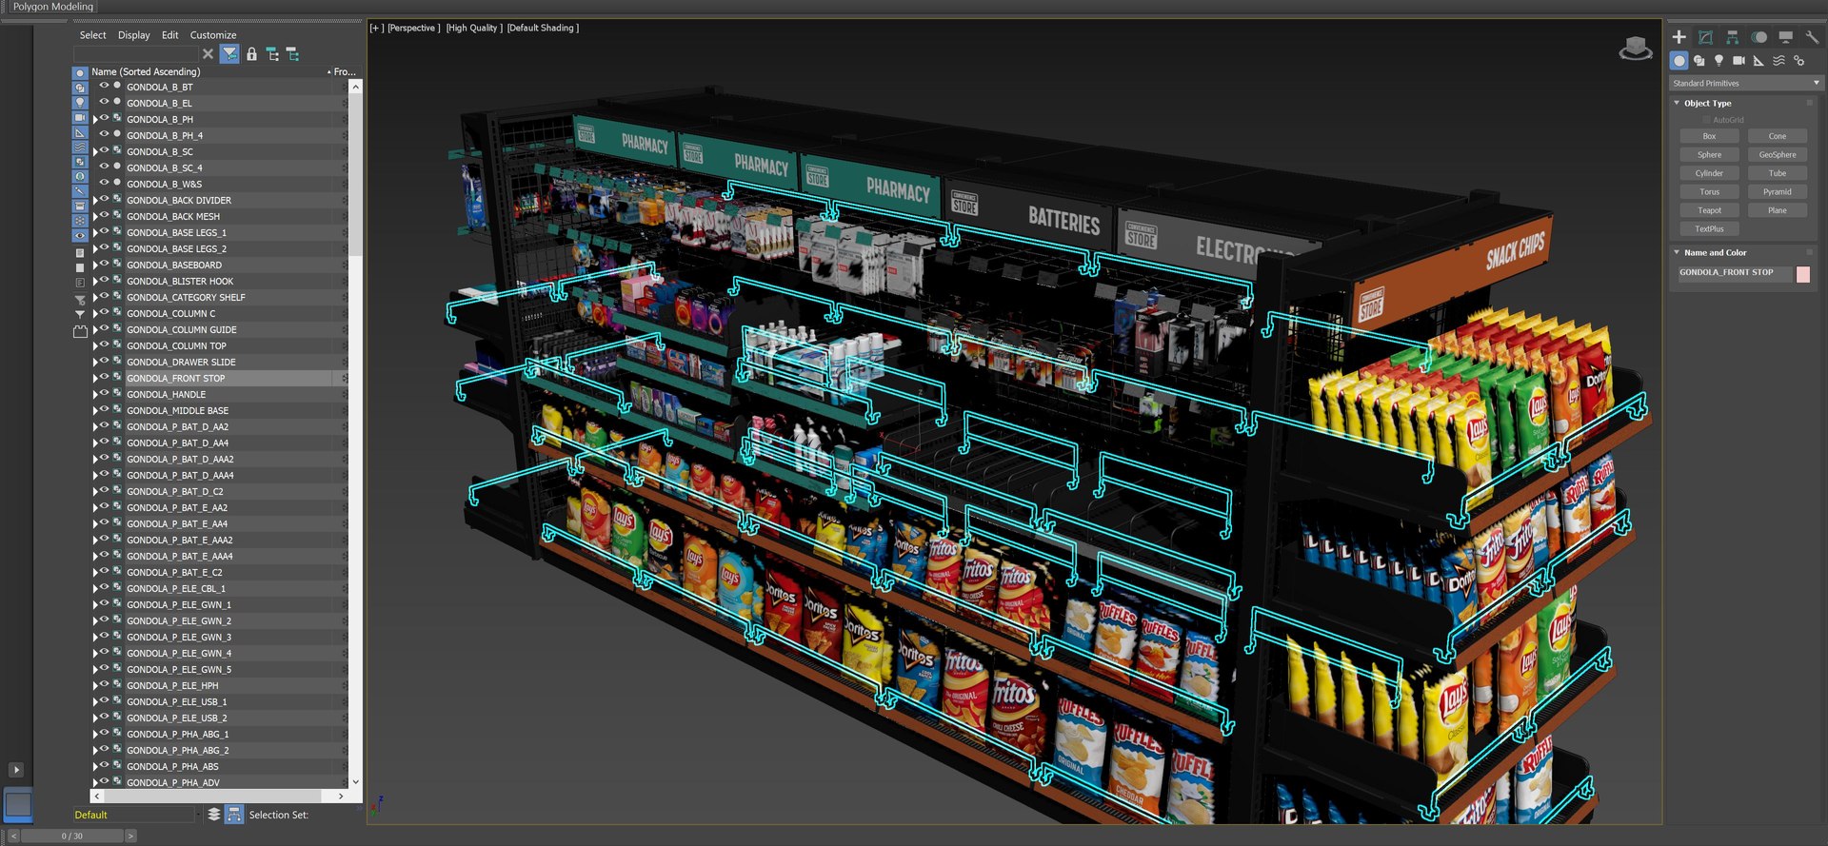Toggle Display Cameras filter in Scene Explorer
The width and height of the screenshot is (1828, 846).
pyautogui.click(x=80, y=117)
